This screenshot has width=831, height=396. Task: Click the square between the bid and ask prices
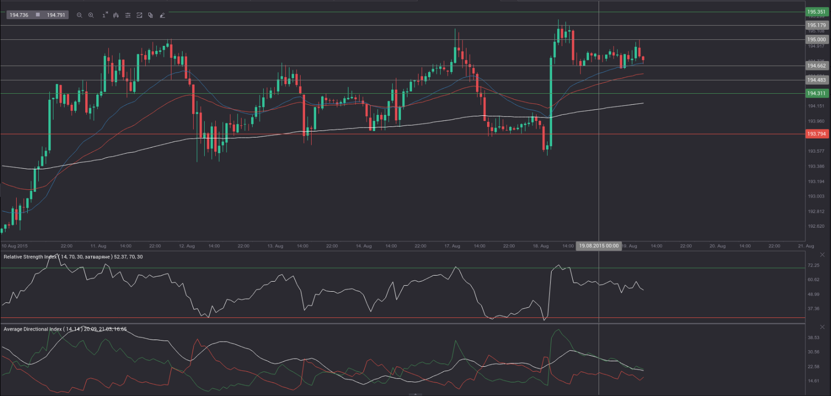[x=38, y=15]
